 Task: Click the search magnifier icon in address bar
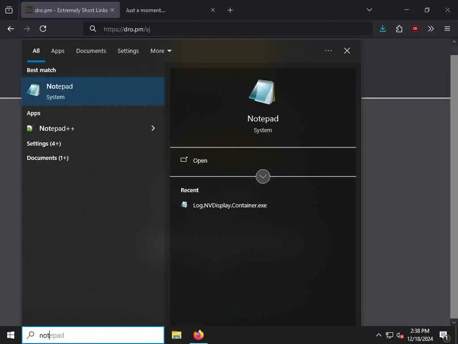93,29
